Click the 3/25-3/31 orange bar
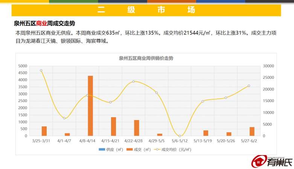This screenshot has width=294, height=169. coord(44,131)
